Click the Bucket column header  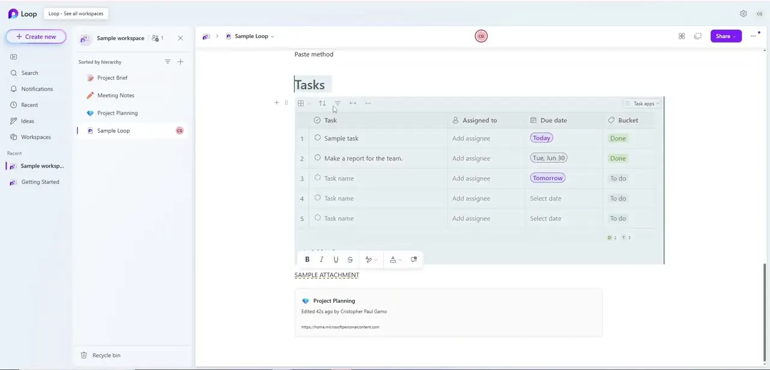[x=629, y=121]
